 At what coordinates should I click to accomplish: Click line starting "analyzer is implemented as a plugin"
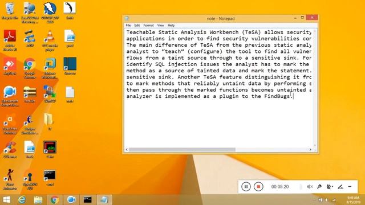[209, 96]
